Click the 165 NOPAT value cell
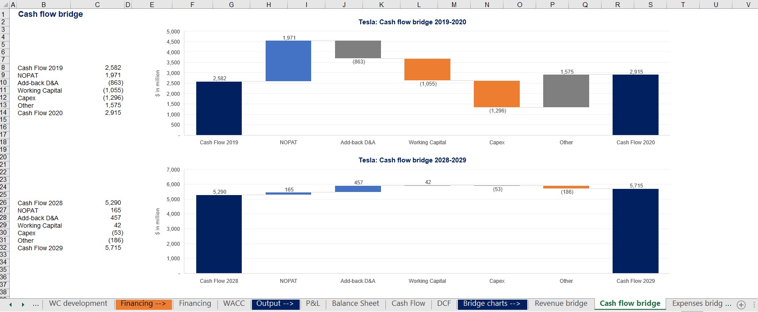 pos(116,210)
